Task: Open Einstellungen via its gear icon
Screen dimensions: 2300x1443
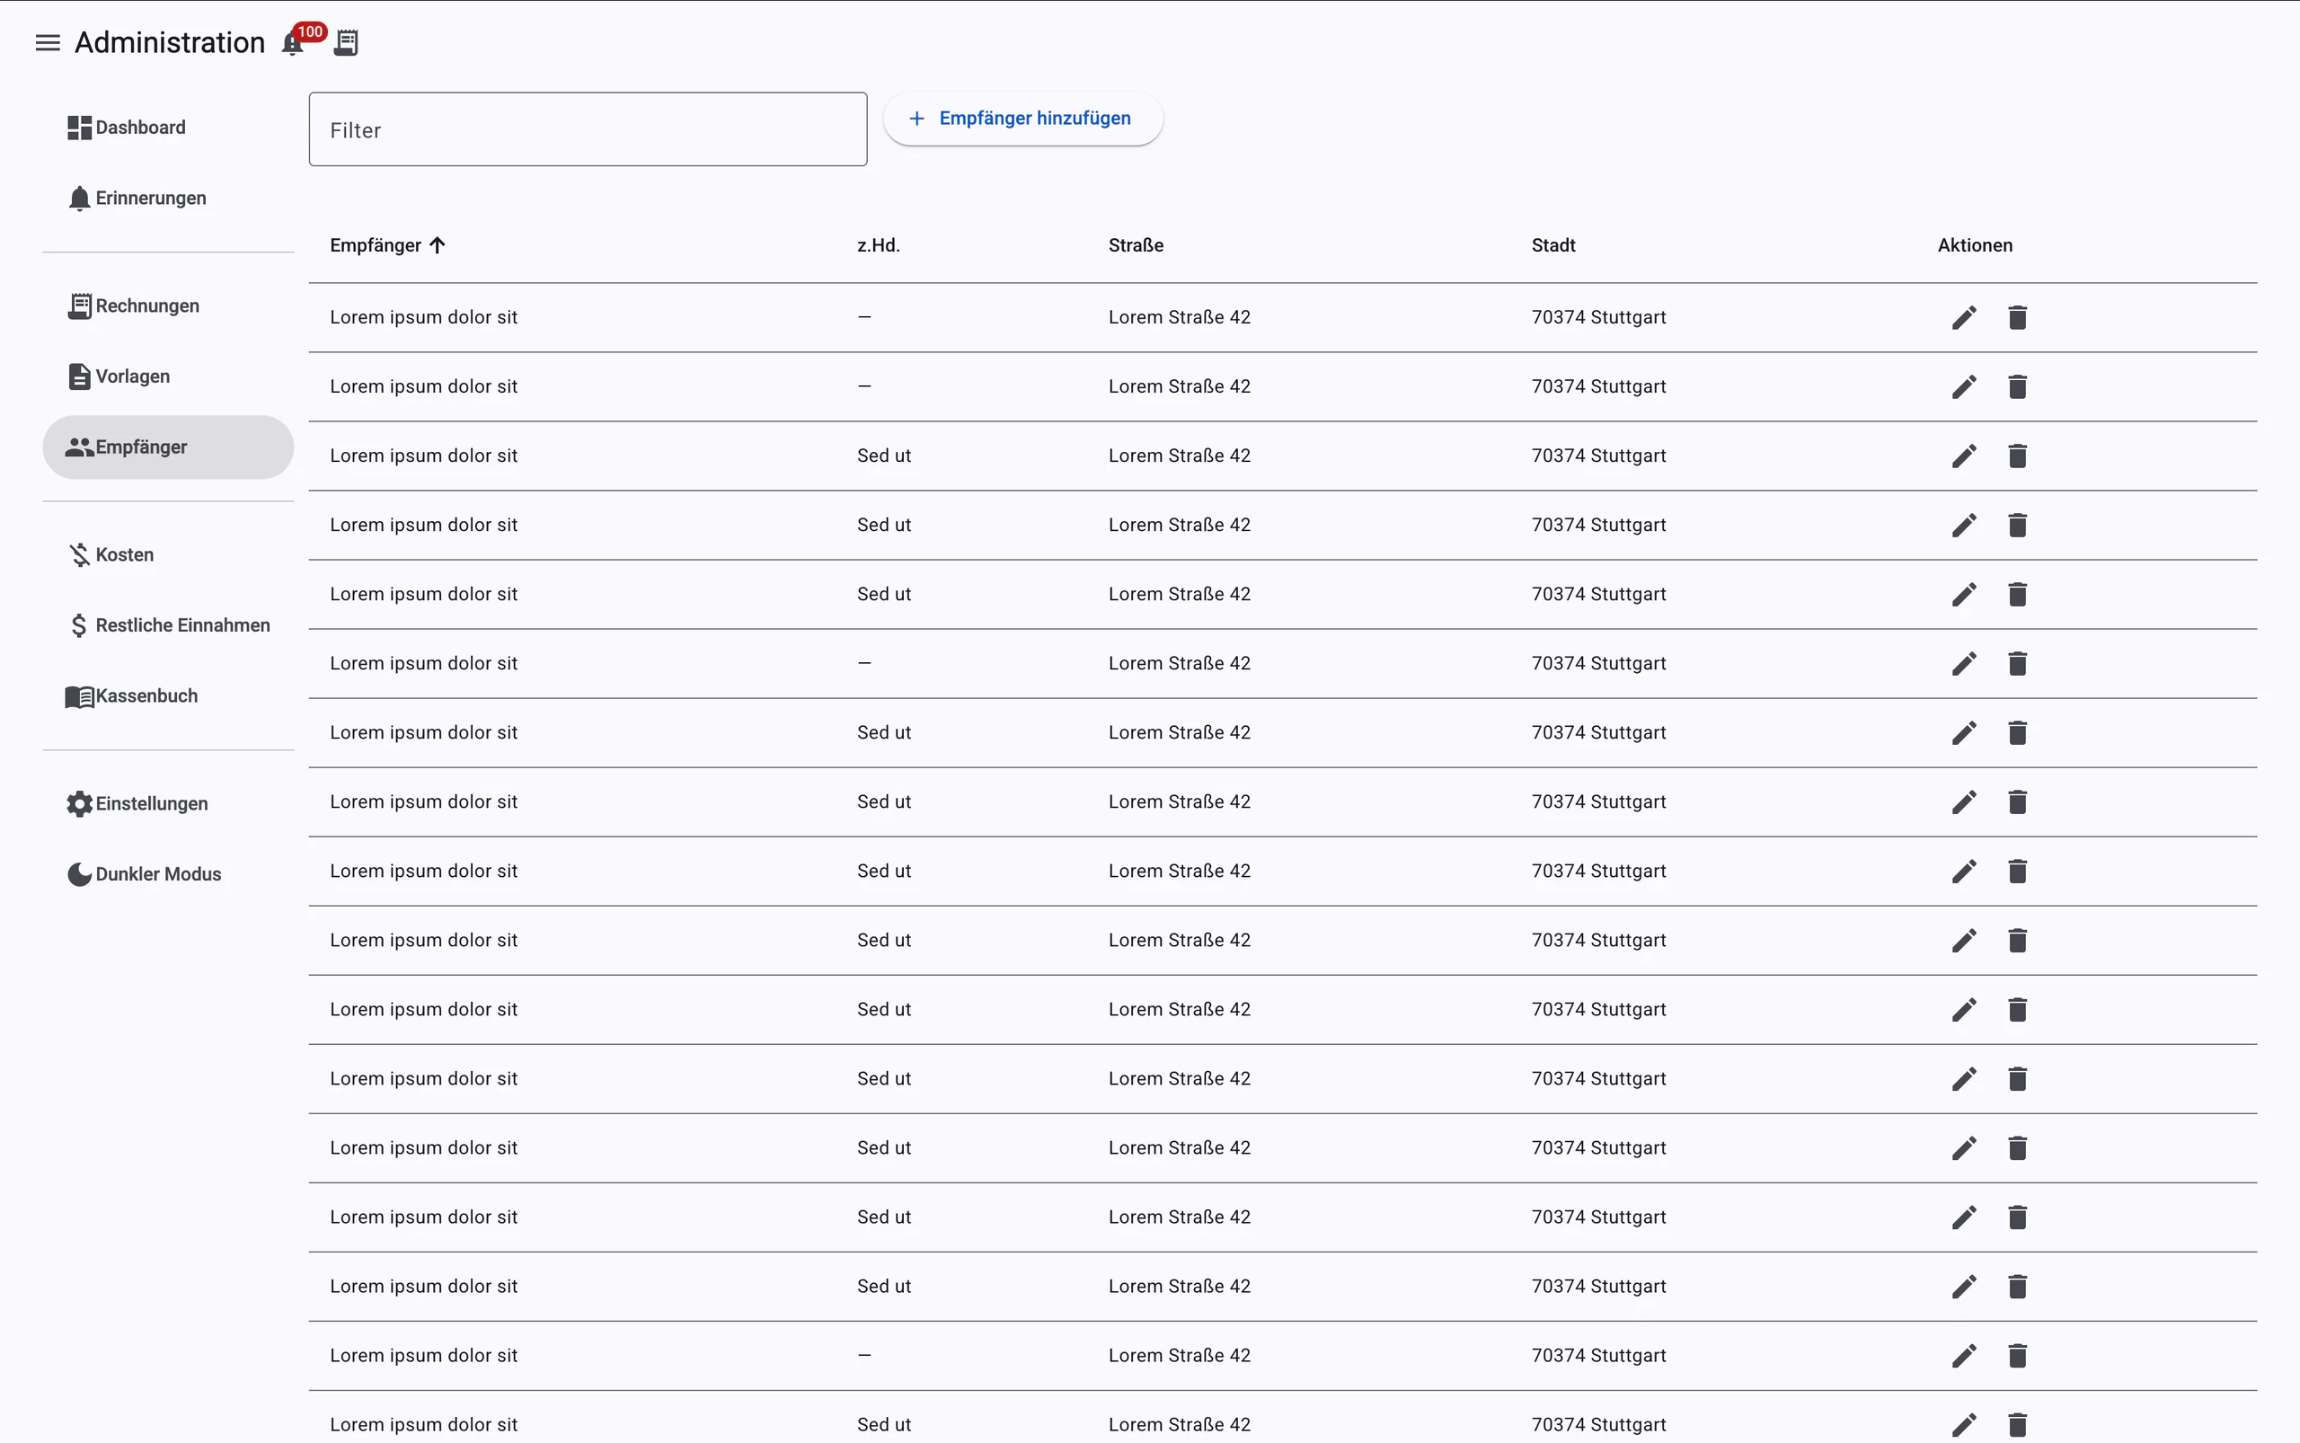Action: pyautogui.click(x=79, y=804)
